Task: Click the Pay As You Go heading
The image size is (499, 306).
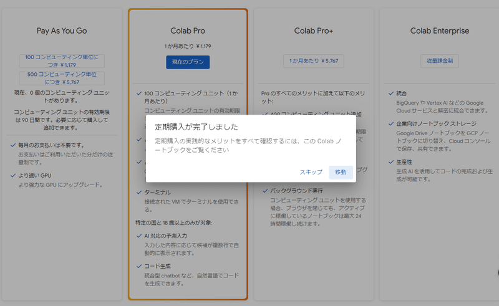Action: (x=62, y=31)
